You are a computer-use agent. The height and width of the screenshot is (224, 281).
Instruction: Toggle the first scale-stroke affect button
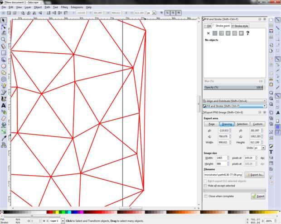[167, 13]
